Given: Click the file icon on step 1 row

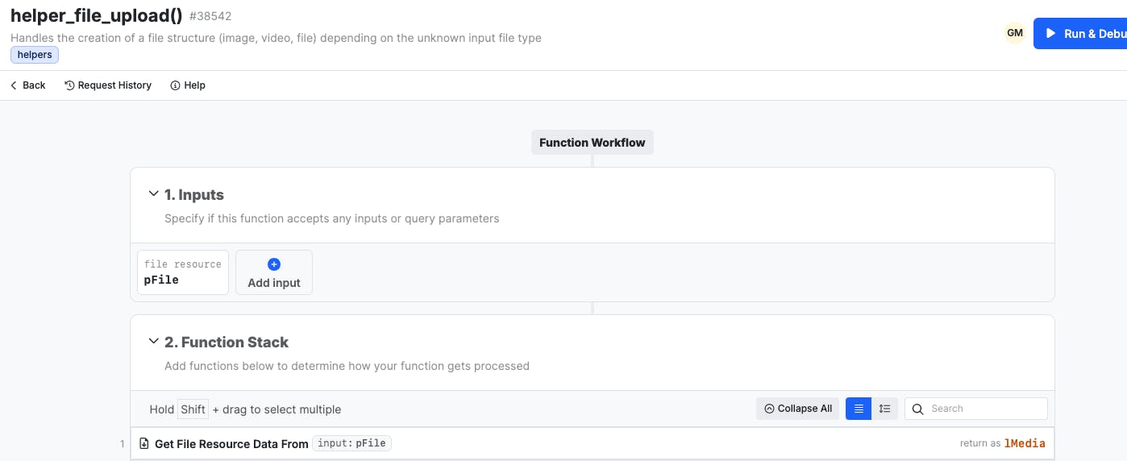Looking at the screenshot, I should click(x=144, y=443).
